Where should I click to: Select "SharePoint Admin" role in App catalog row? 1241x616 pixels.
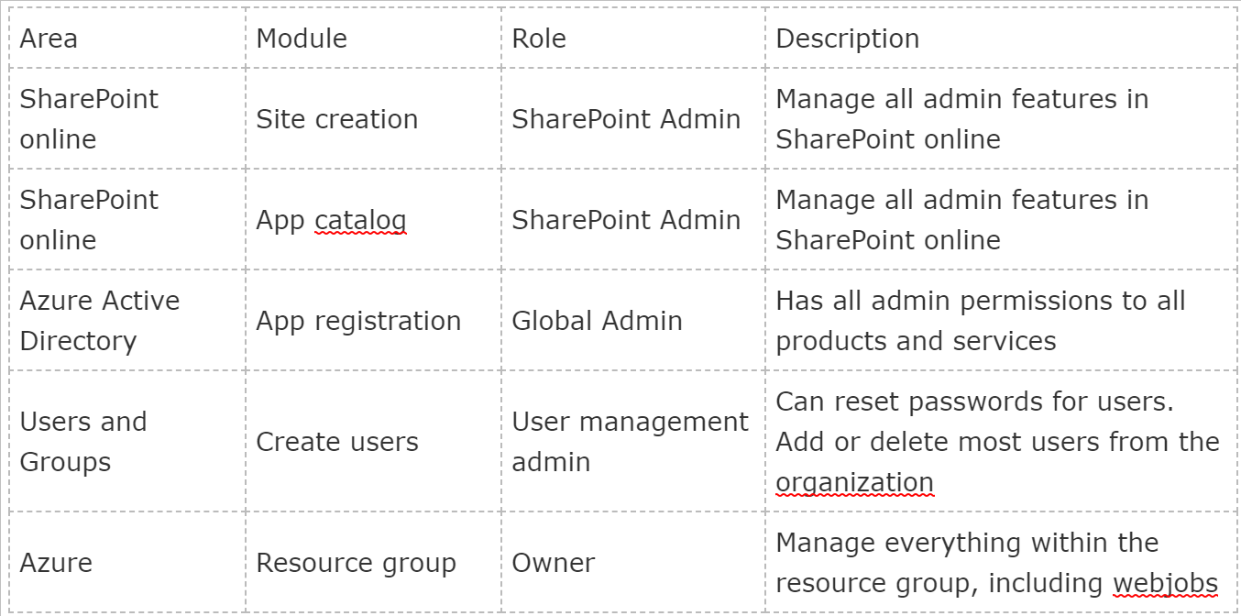(633, 220)
